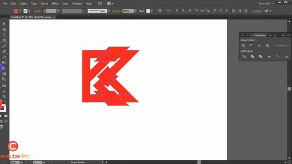Switch to the Pathfinder tab
Image resolution: width=292 pixels, height=164 pixels.
[x=260, y=35]
